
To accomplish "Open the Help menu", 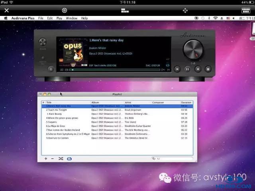I will (84, 18).
